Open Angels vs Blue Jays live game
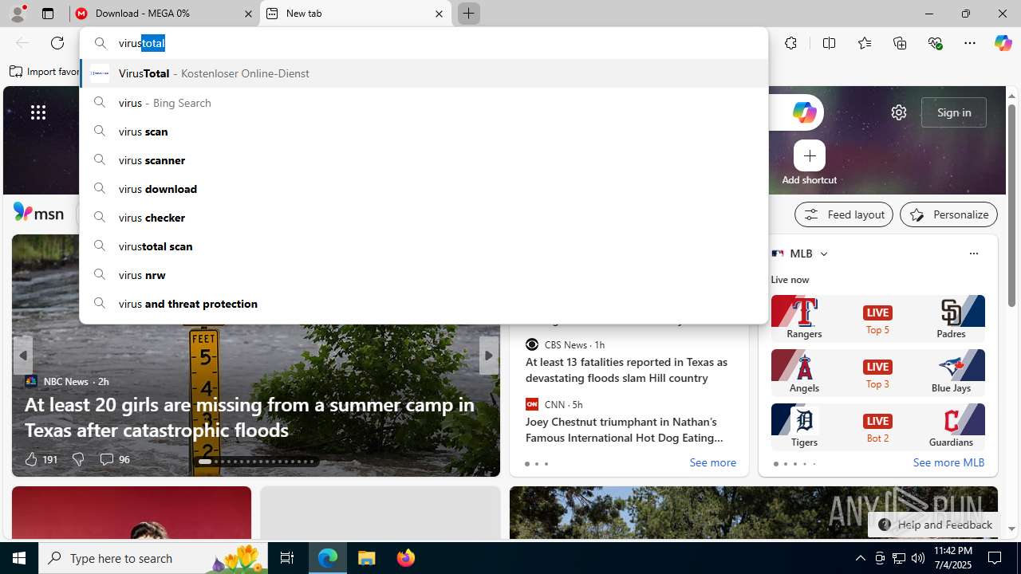 pos(877,372)
